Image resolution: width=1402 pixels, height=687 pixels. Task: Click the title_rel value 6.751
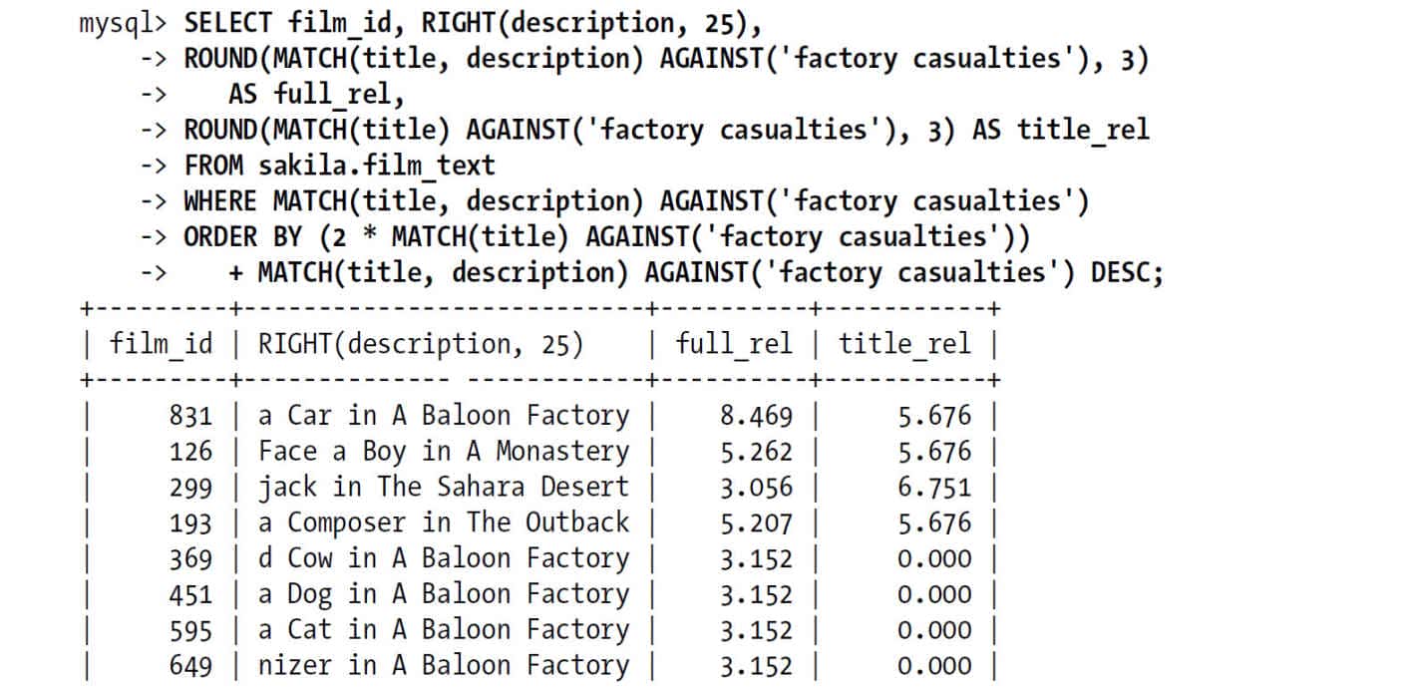(x=934, y=488)
